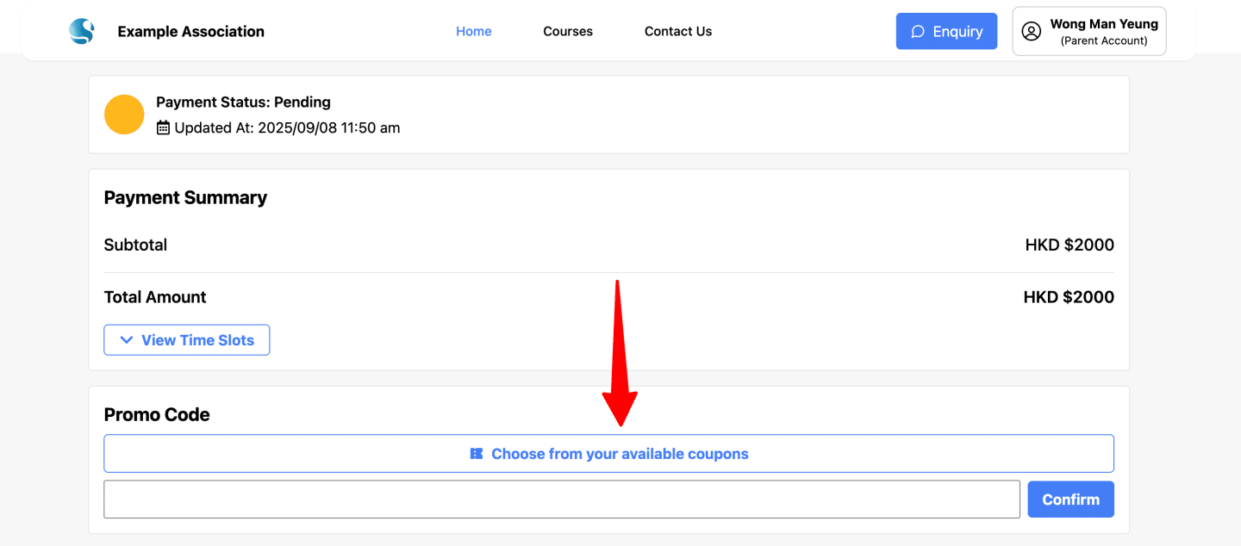Click the calendar icon beside Updated At
The image size is (1241, 546).
[x=163, y=128]
